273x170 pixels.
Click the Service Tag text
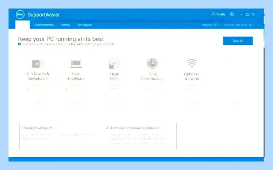point(239,25)
